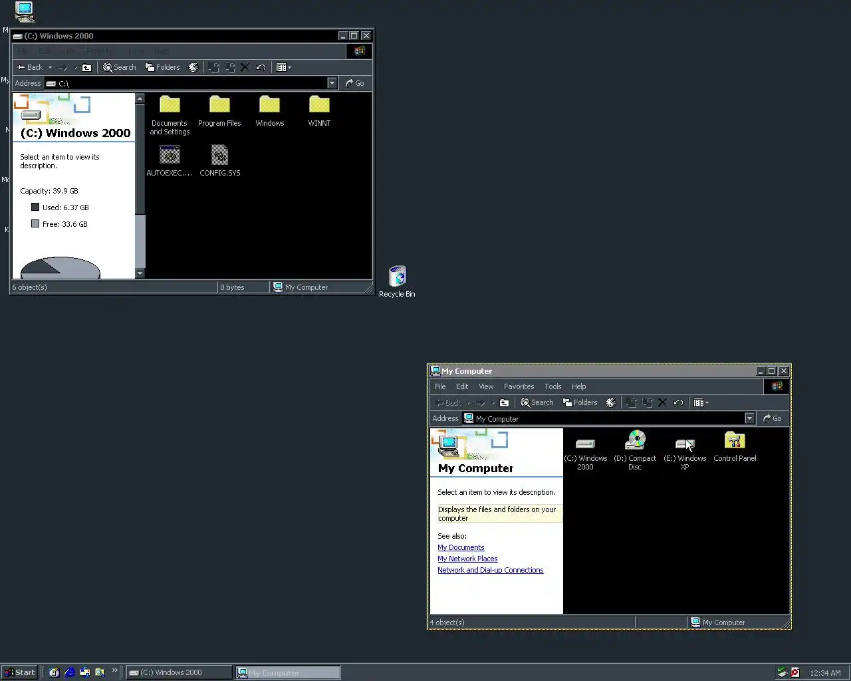Expand the address dropdown showing C:\
851x681 pixels.
332,83
